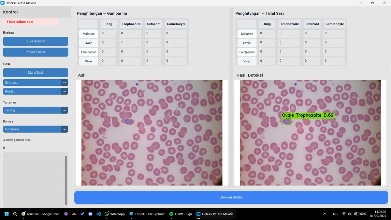Open the Indonesia language dropdown

pyautogui.click(x=36, y=129)
